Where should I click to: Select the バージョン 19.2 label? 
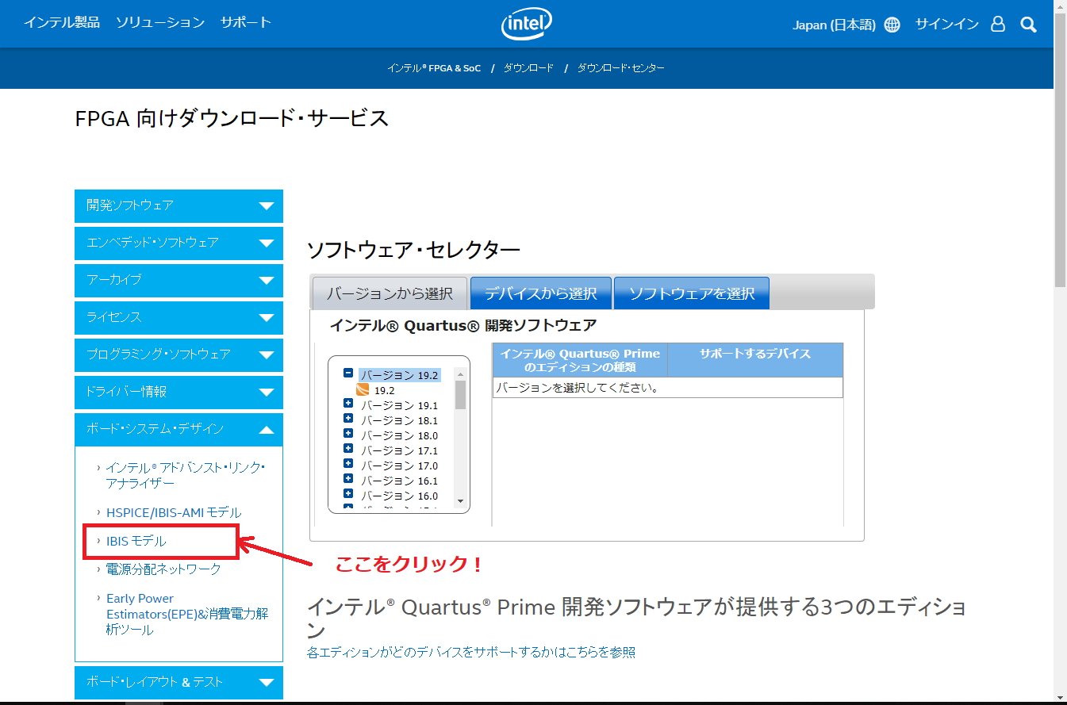[399, 375]
